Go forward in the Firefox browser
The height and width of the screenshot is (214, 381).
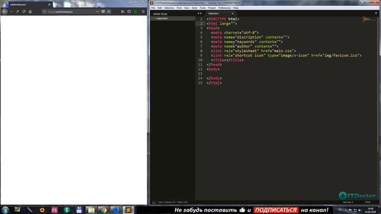tap(11, 11)
